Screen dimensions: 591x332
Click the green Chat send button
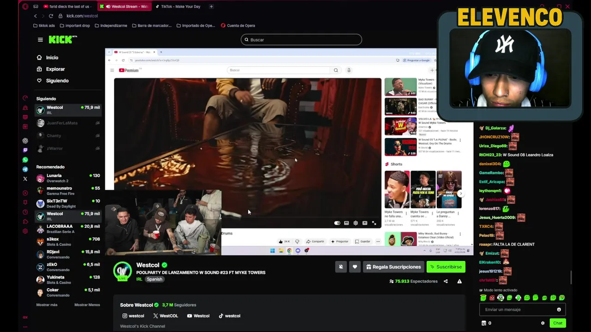click(x=558, y=323)
